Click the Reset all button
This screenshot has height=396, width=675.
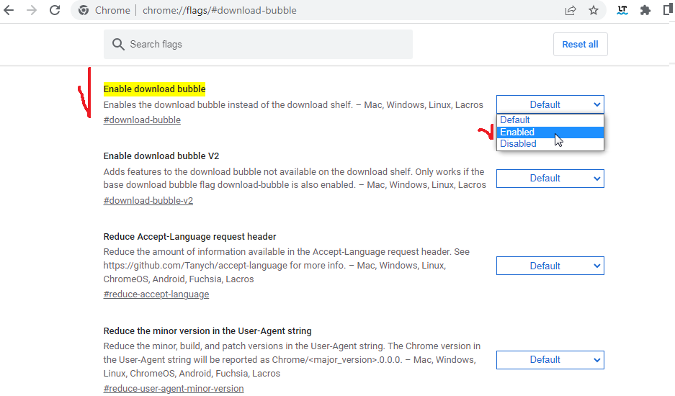click(x=580, y=45)
